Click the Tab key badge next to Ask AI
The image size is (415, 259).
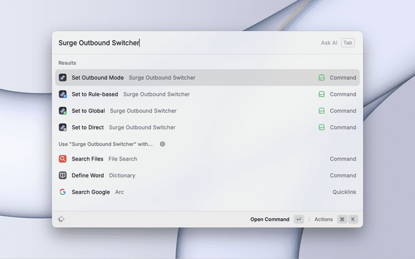[348, 43]
